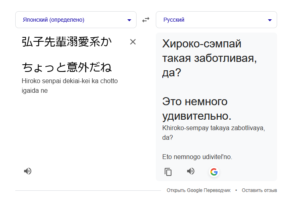Clear the Japanese source text

coord(133,42)
